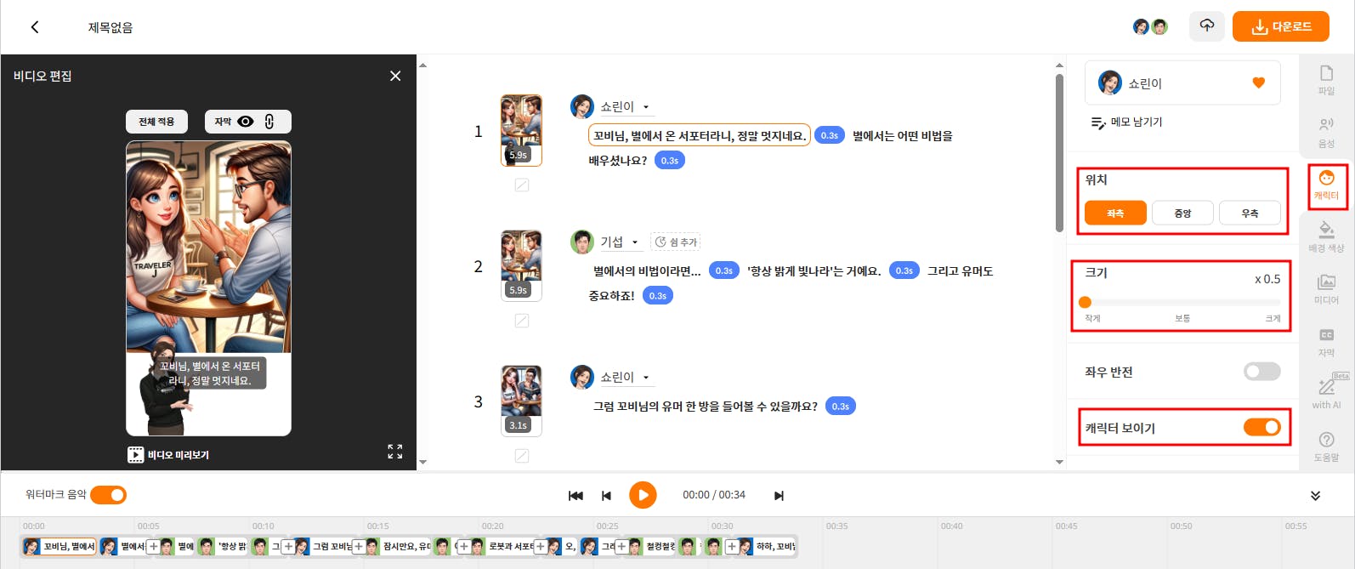Image resolution: width=1355 pixels, height=569 pixels.
Task: Set character position to 중앙
Action: tap(1182, 213)
